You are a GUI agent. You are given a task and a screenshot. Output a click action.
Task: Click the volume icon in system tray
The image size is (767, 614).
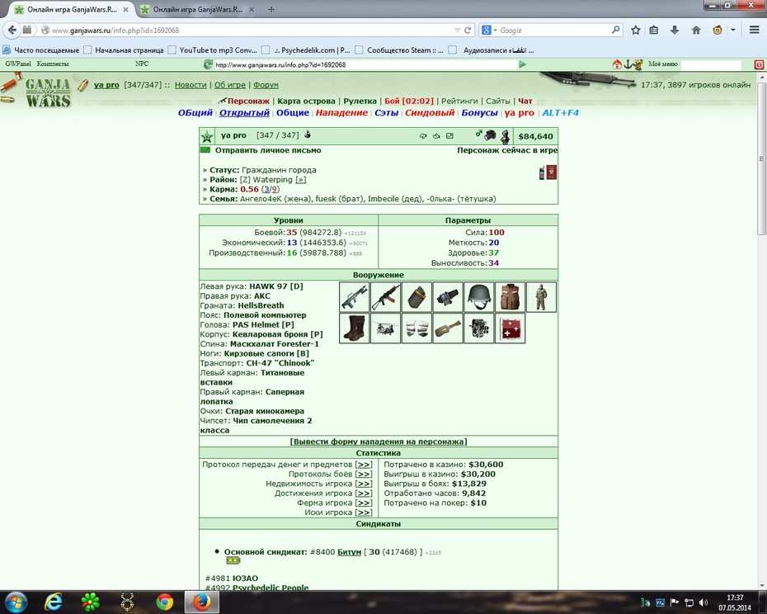click(703, 602)
